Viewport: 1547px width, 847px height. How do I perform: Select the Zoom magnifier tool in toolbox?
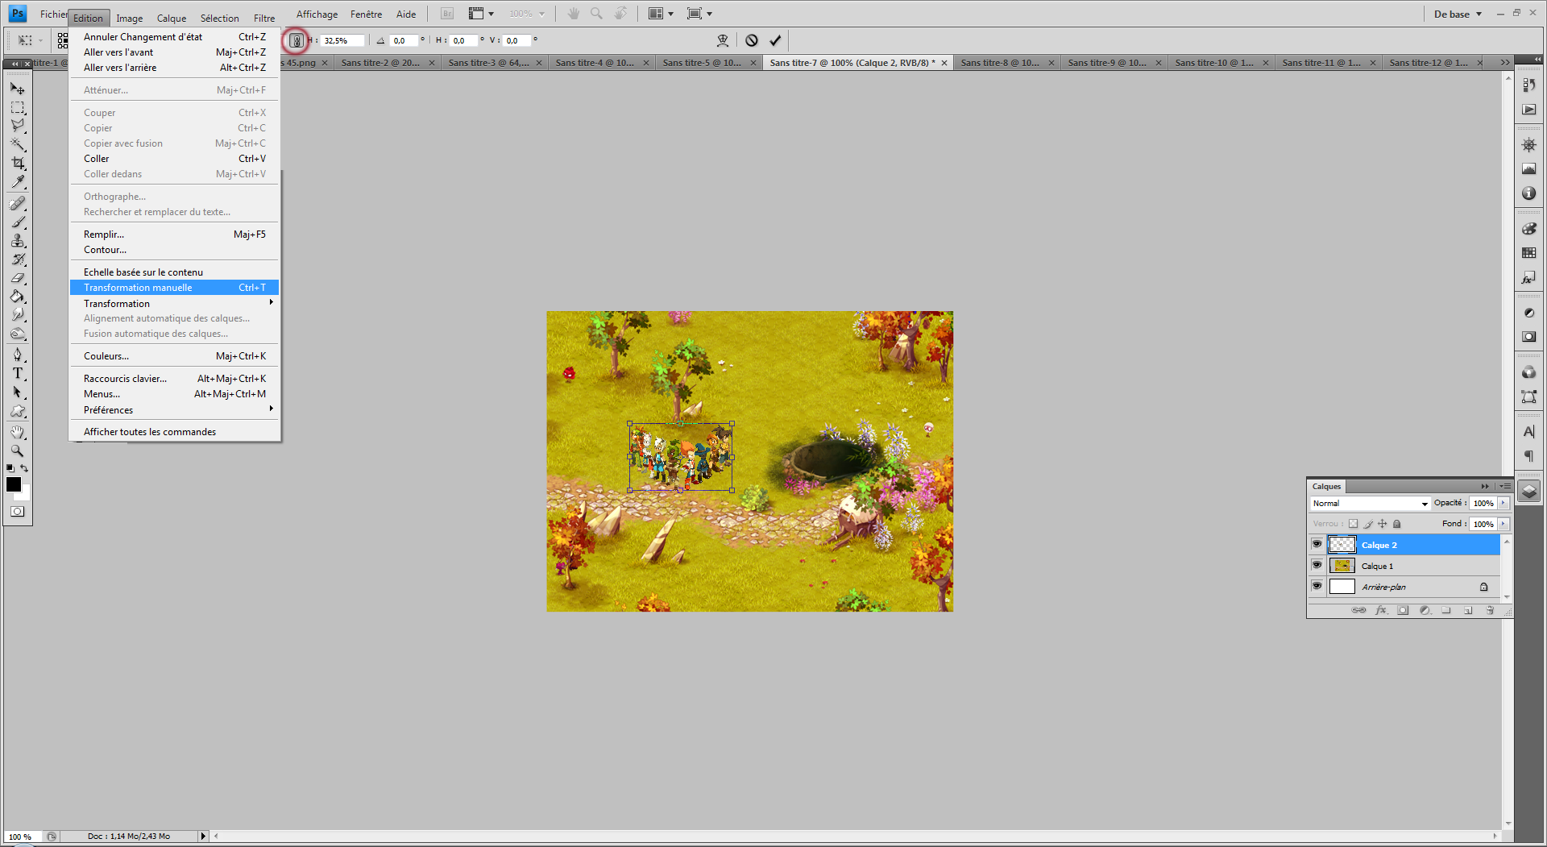[17, 450]
